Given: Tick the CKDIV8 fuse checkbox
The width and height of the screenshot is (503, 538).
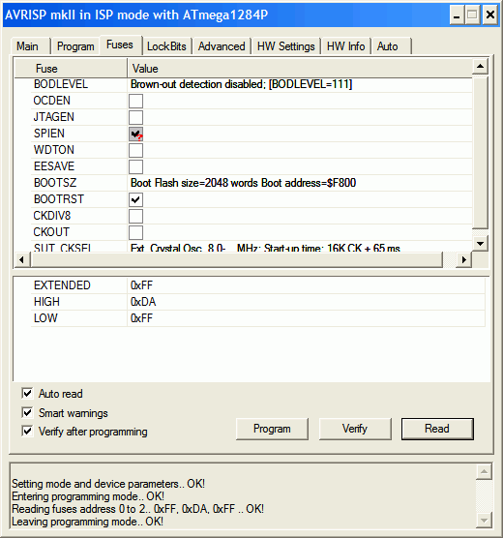Looking at the screenshot, I should (135, 216).
